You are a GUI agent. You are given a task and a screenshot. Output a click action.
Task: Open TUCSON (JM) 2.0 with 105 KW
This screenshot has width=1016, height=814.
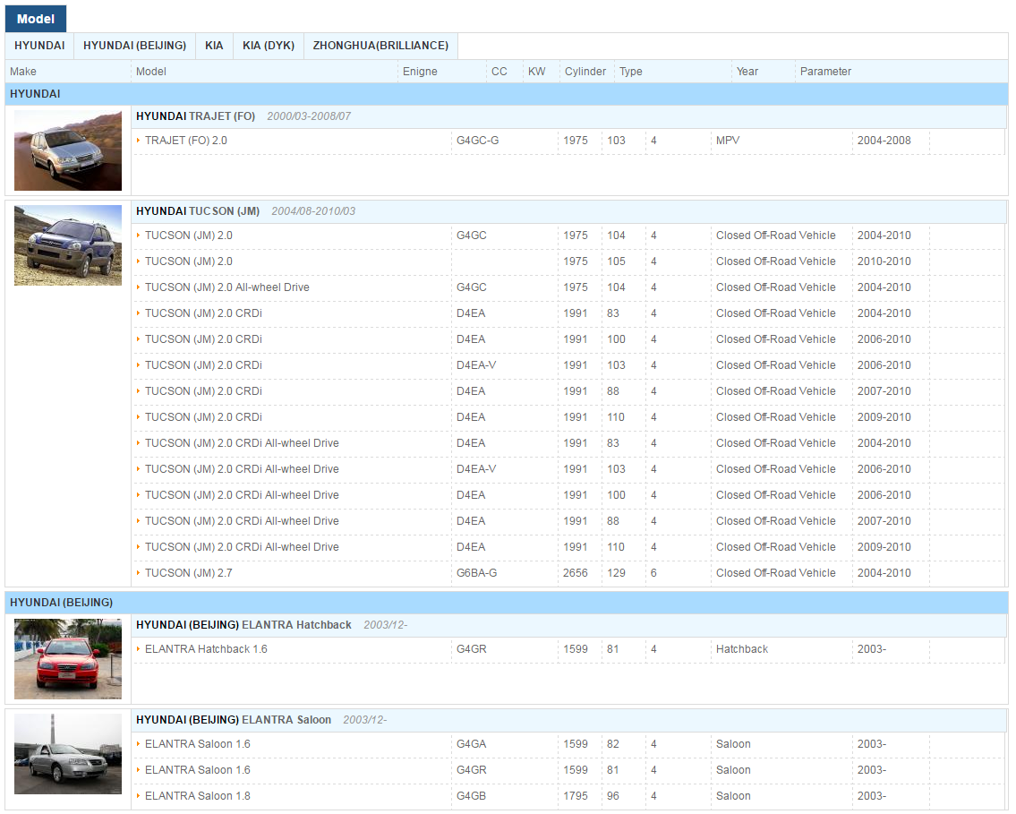point(189,261)
